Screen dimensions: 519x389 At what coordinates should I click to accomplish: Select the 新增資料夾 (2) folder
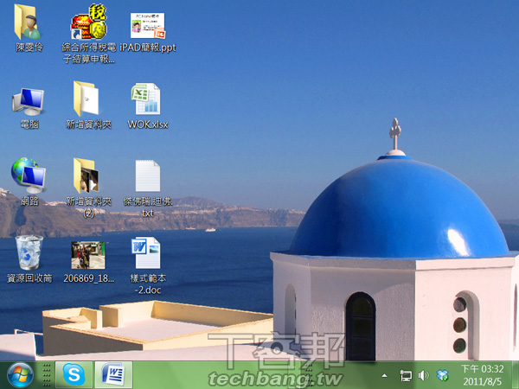click(88, 176)
